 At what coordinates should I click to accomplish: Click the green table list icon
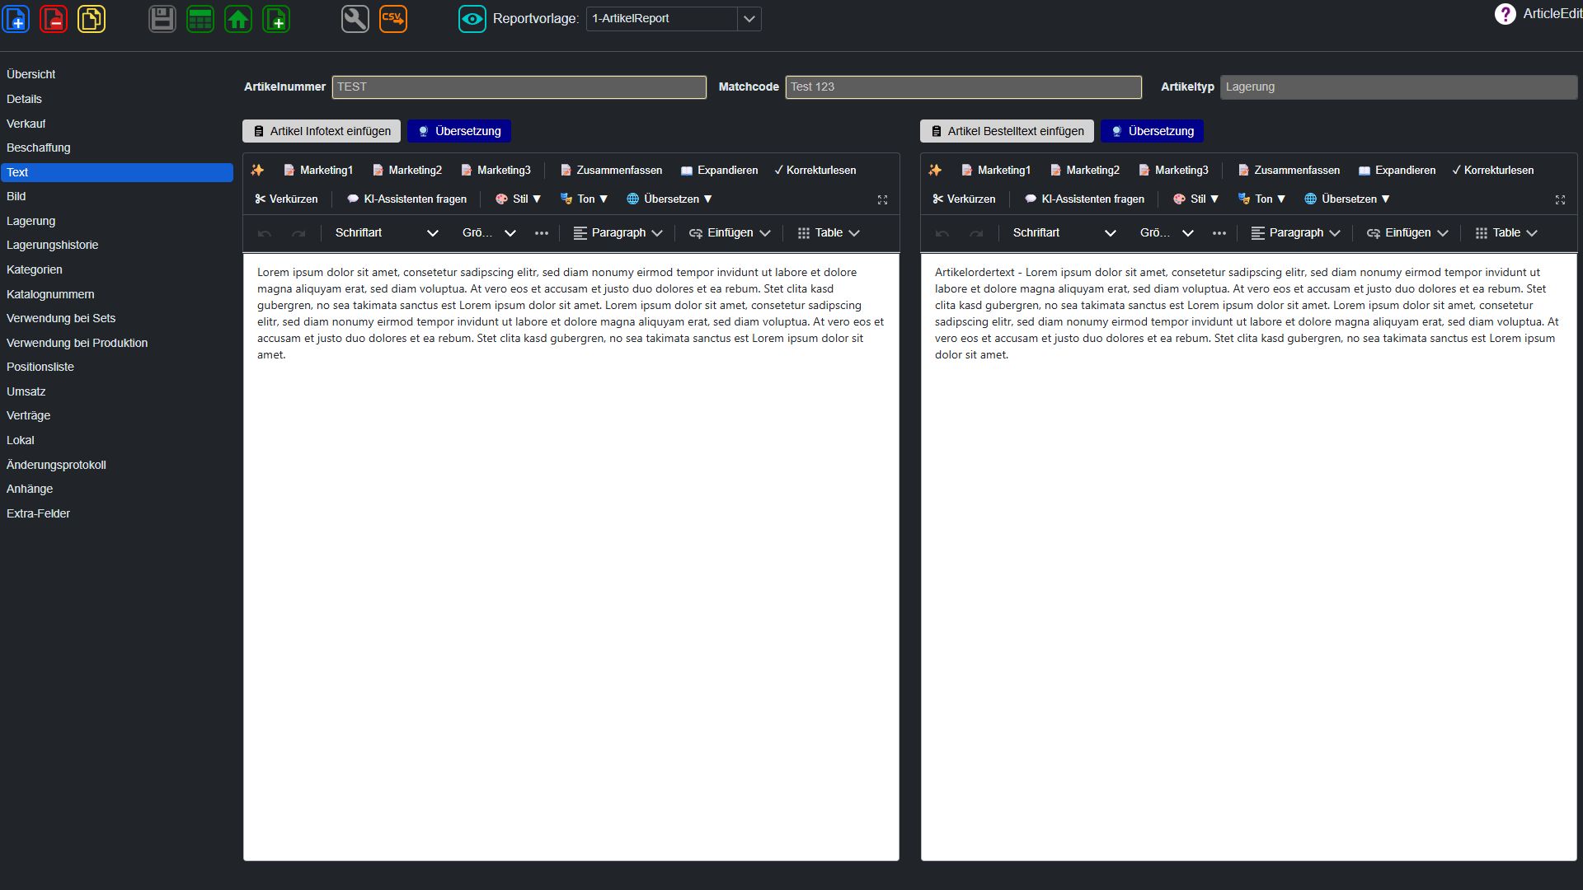(x=200, y=18)
